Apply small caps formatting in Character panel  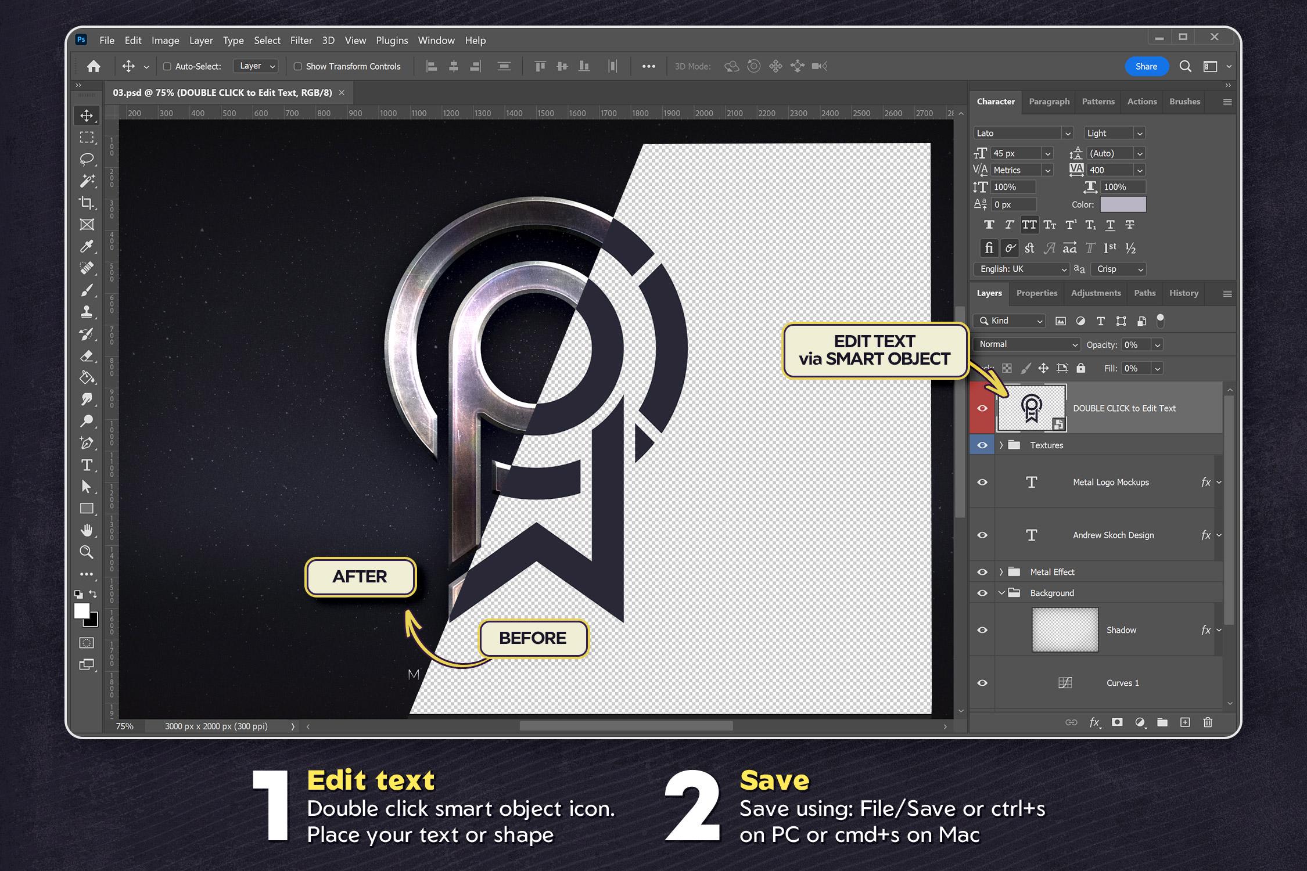pos(1049,225)
